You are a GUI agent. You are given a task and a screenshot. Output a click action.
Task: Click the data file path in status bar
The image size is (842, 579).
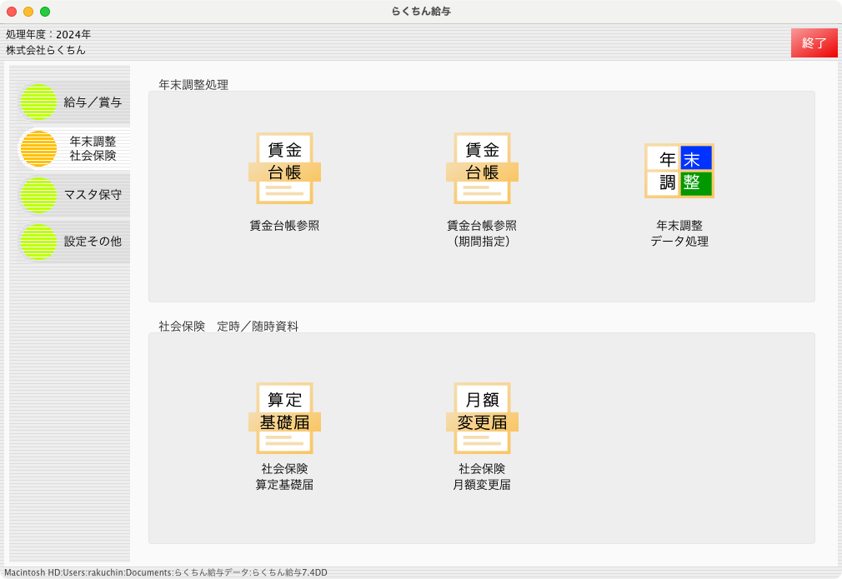[166, 572]
